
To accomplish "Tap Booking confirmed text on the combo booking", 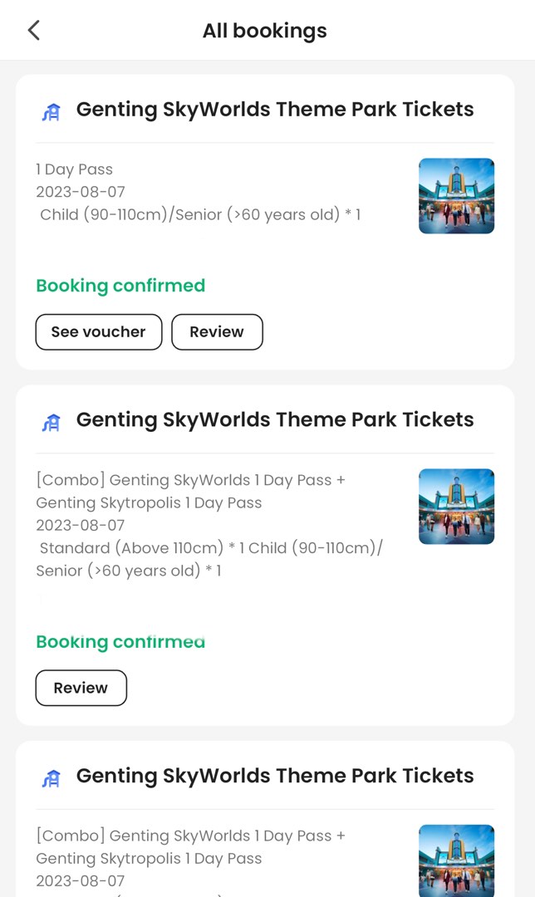I will point(120,641).
